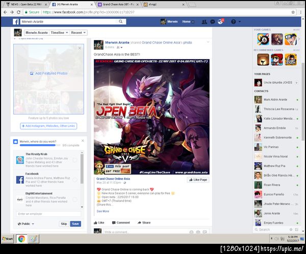Open third recommended game icon
The height and width of the screenshot is (254, 306).
pyautogui.click(x=291, y=60)
